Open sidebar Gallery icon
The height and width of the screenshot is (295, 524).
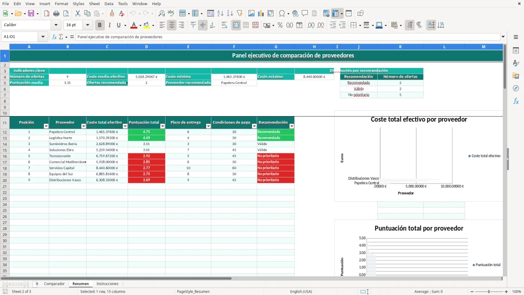pos(516,76)
